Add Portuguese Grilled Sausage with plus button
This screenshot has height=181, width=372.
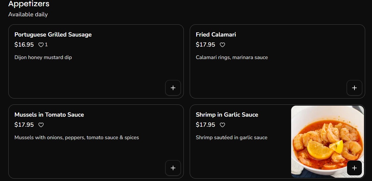tap(173, 88)
